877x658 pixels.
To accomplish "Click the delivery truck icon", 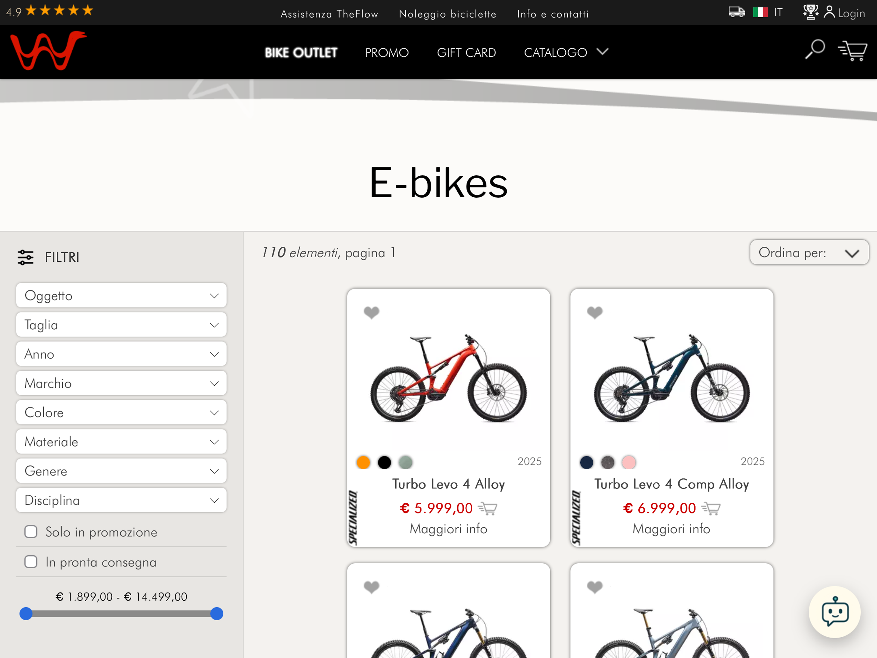I will 737,12.
